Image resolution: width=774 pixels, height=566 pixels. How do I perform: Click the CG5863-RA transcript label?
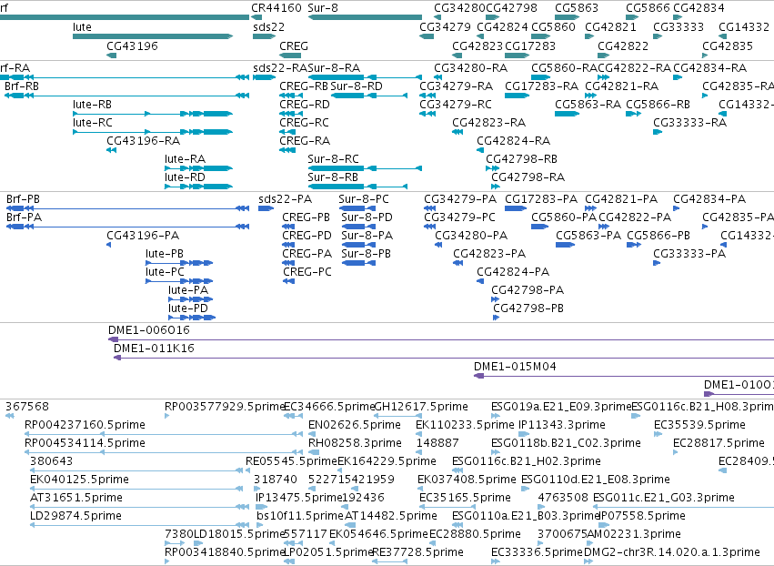pos(588,105)
